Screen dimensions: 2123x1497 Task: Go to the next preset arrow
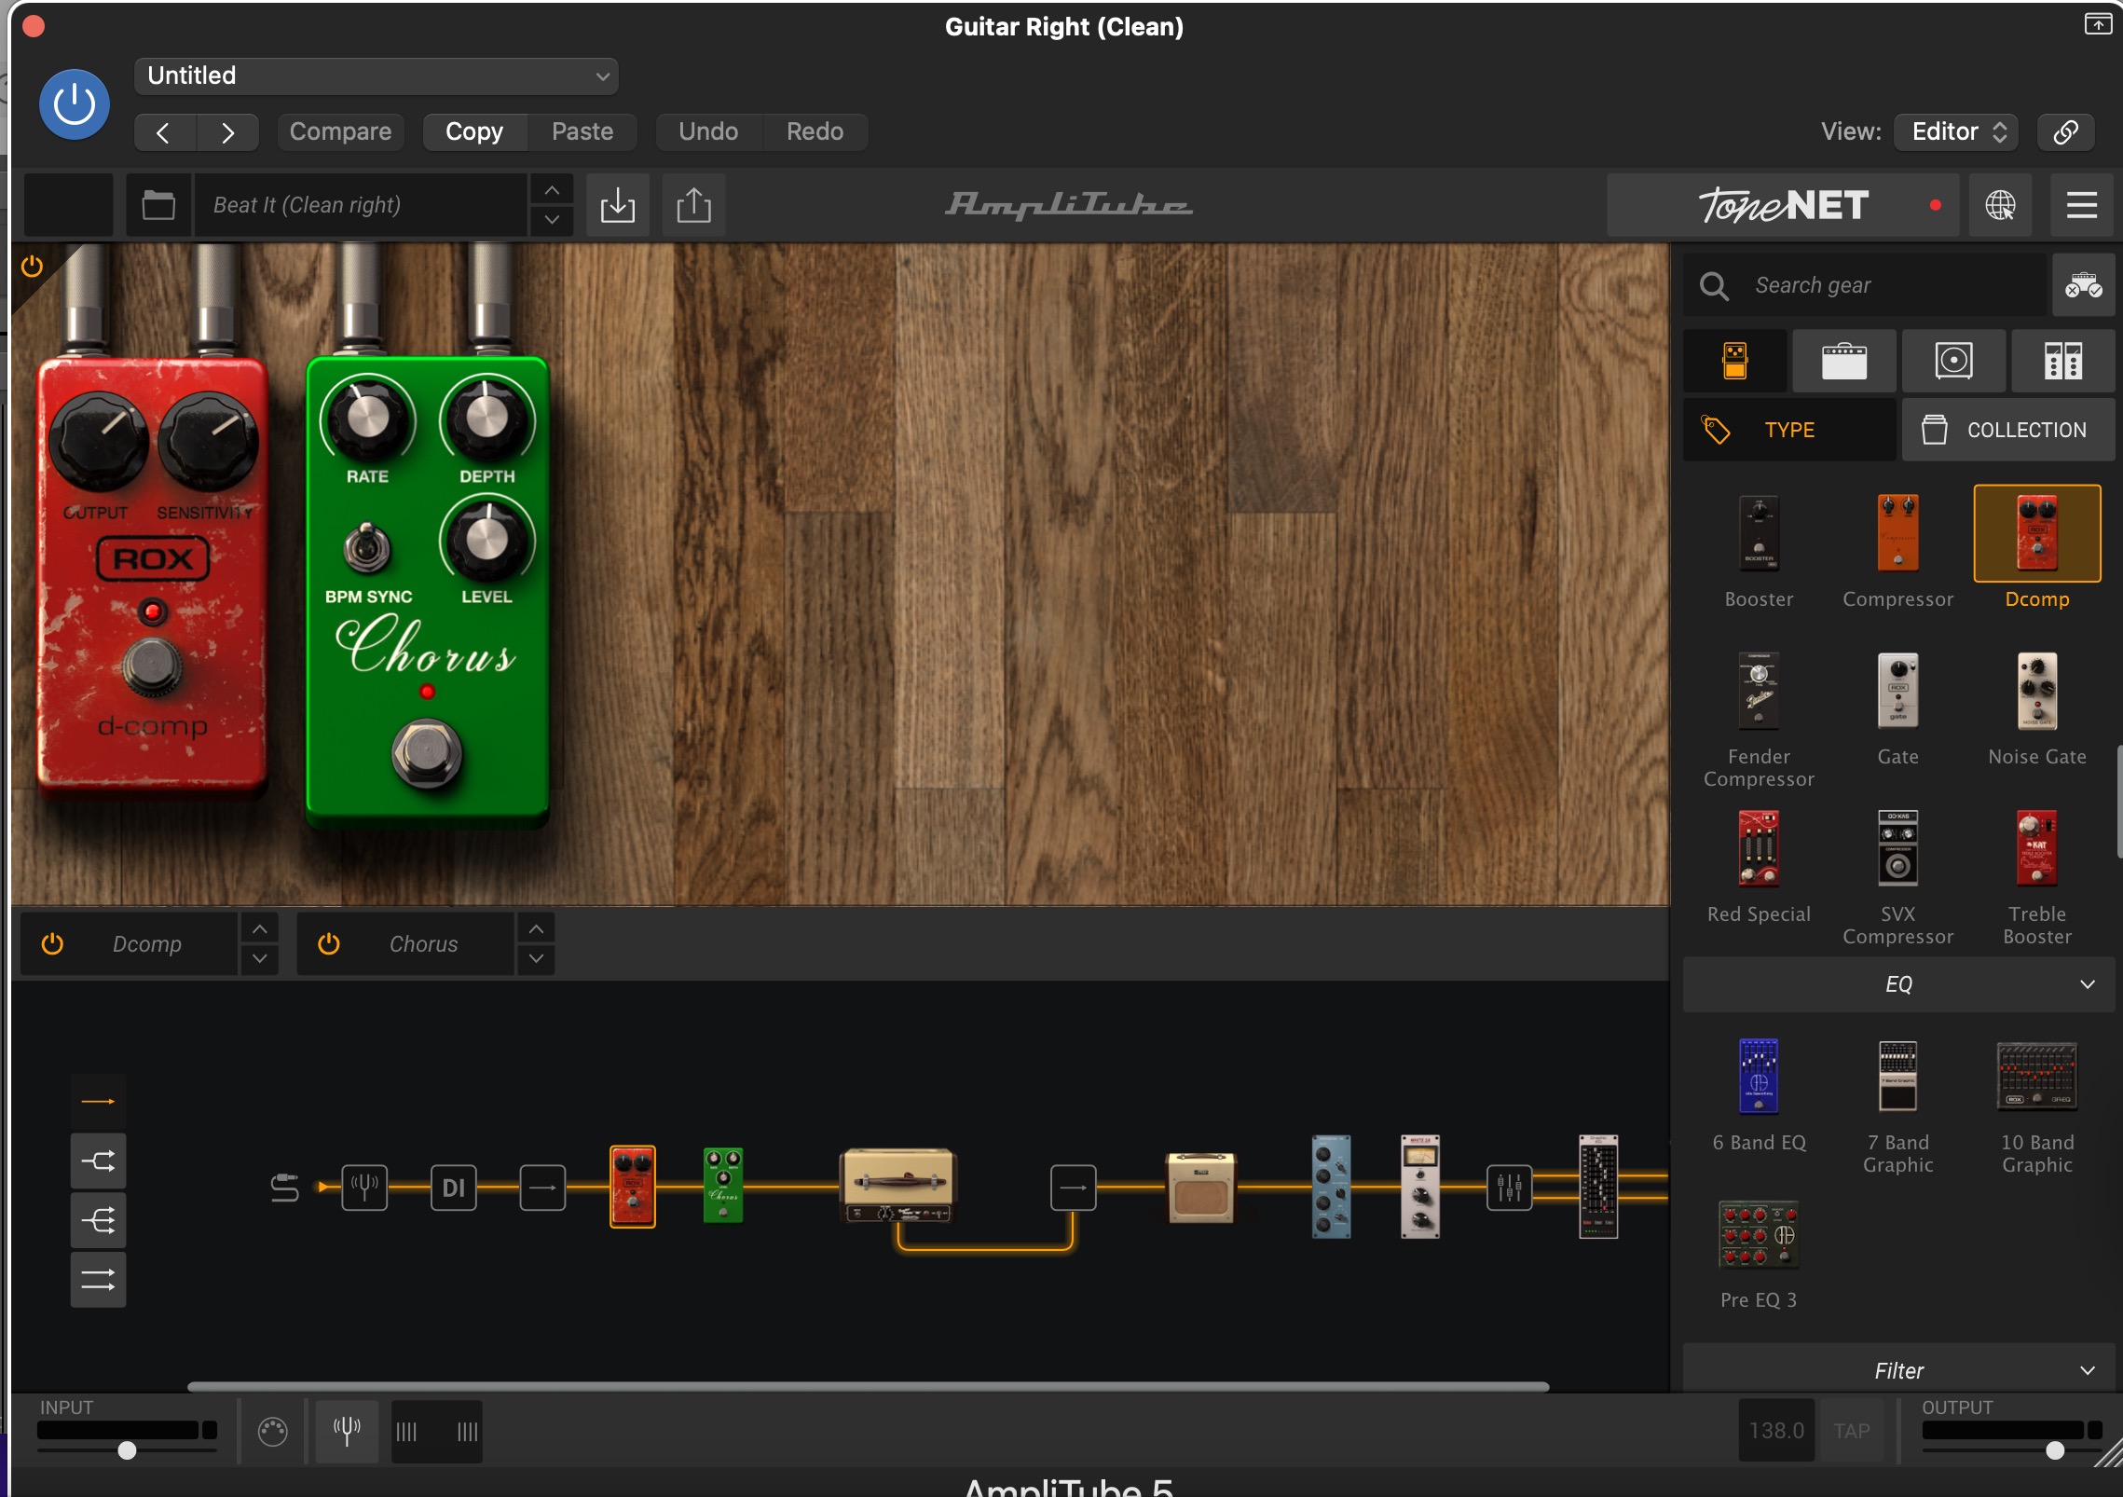[227, 132]
